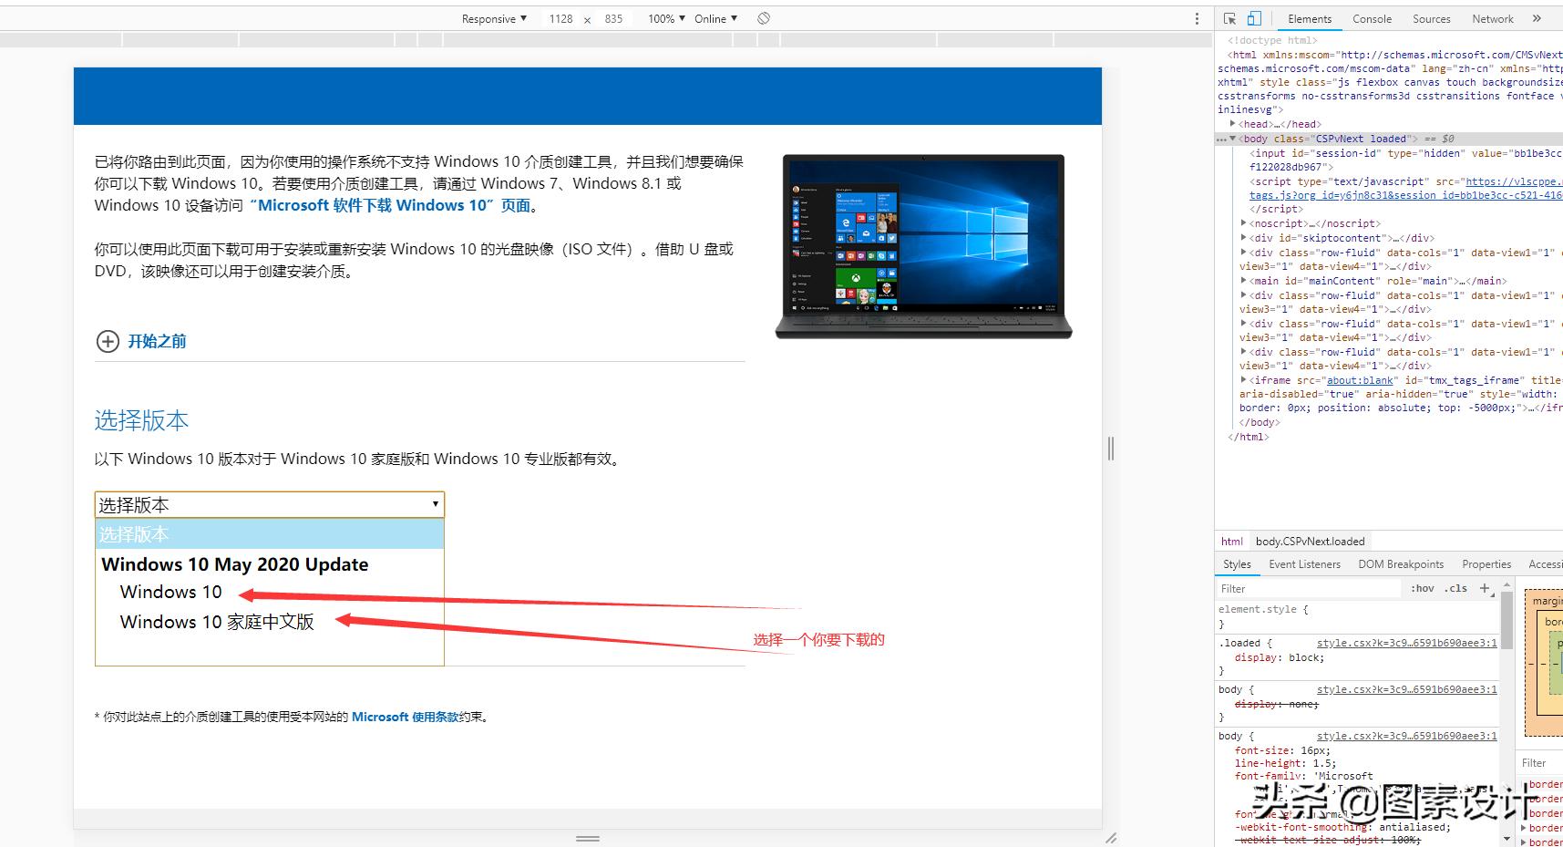This screenshot has width=1563, height=847.
Task: Expand the iframe tmx_tags_iframe node
Action: (x=1244, y=380)
